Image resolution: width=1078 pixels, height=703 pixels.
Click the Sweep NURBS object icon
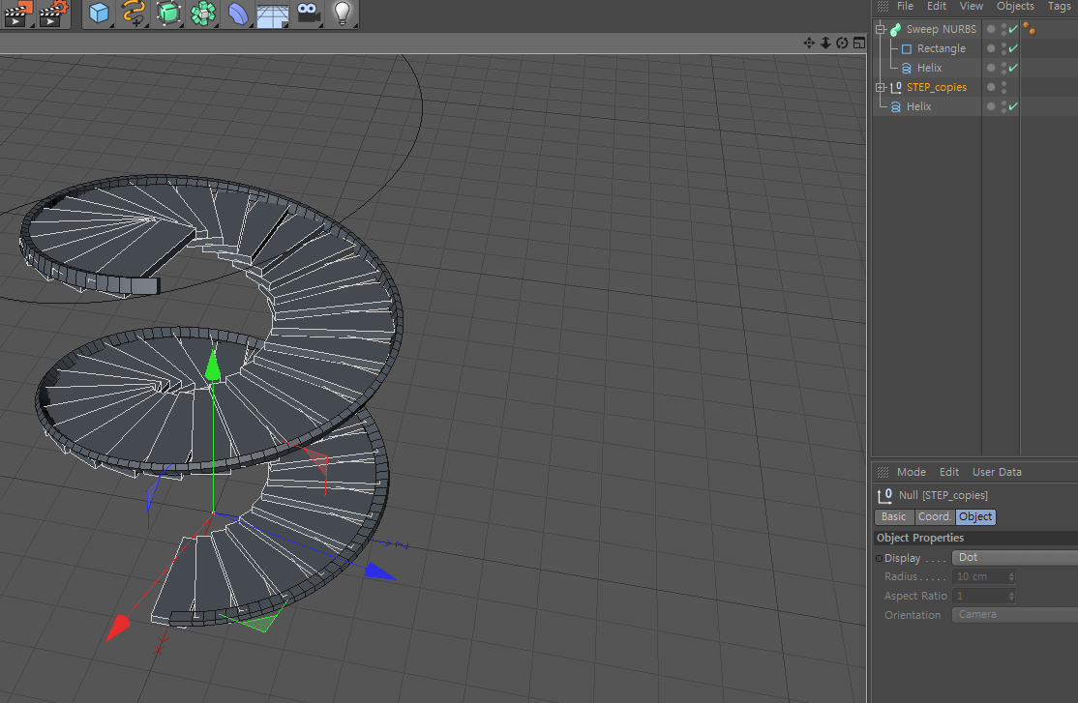point(895,30)
